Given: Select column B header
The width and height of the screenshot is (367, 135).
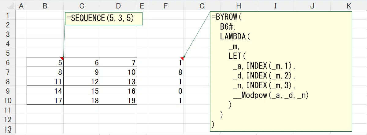Looking at the screenshot, I should click(x=45, y=5).
